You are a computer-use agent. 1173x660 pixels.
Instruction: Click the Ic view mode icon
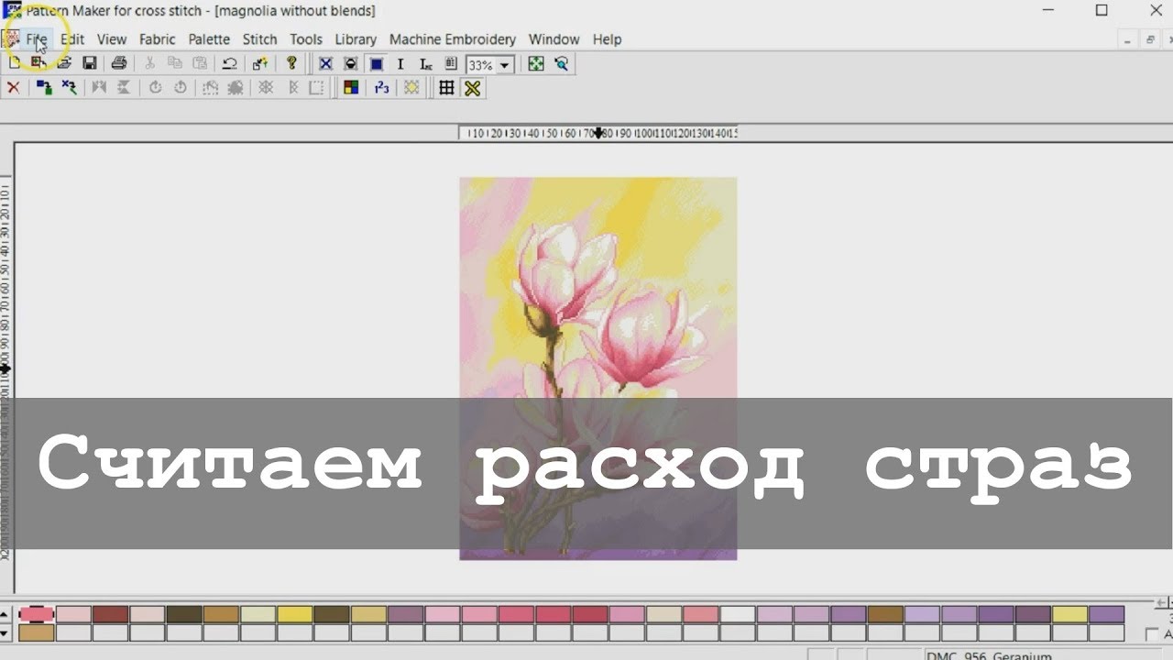[425, 64]
